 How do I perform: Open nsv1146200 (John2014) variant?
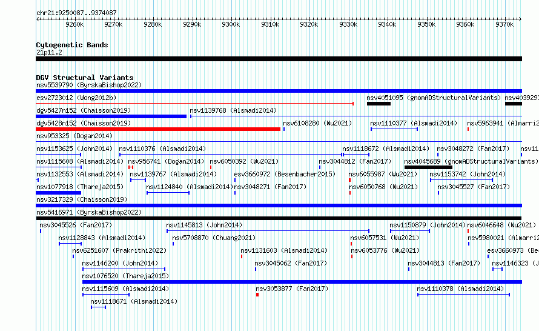tap(120, 263)
